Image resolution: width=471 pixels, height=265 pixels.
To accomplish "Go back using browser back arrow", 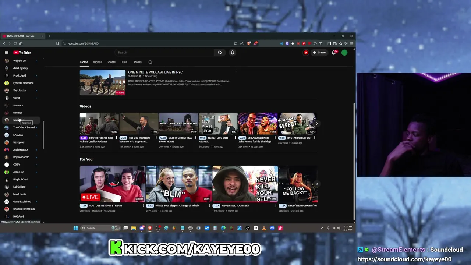I will point(4,43).
